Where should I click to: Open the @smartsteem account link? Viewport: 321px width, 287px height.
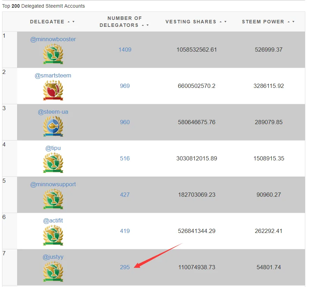click(x=53, y=75)
